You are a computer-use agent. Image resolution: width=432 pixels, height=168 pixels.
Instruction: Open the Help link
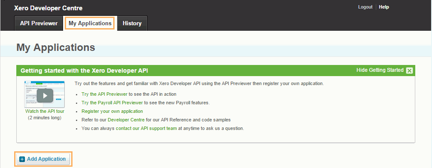[x=384, y=7]
